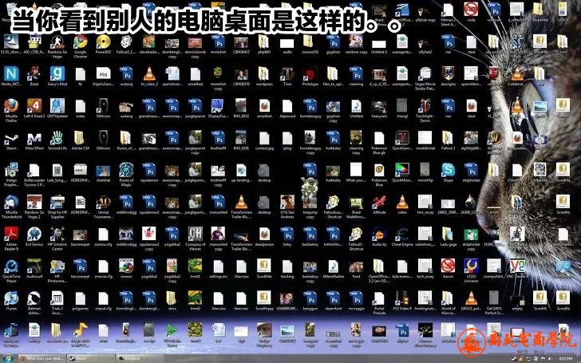
Task: Open the Garry's Mod shortcut
Action: pyautogui.click(x=57, y=73)
